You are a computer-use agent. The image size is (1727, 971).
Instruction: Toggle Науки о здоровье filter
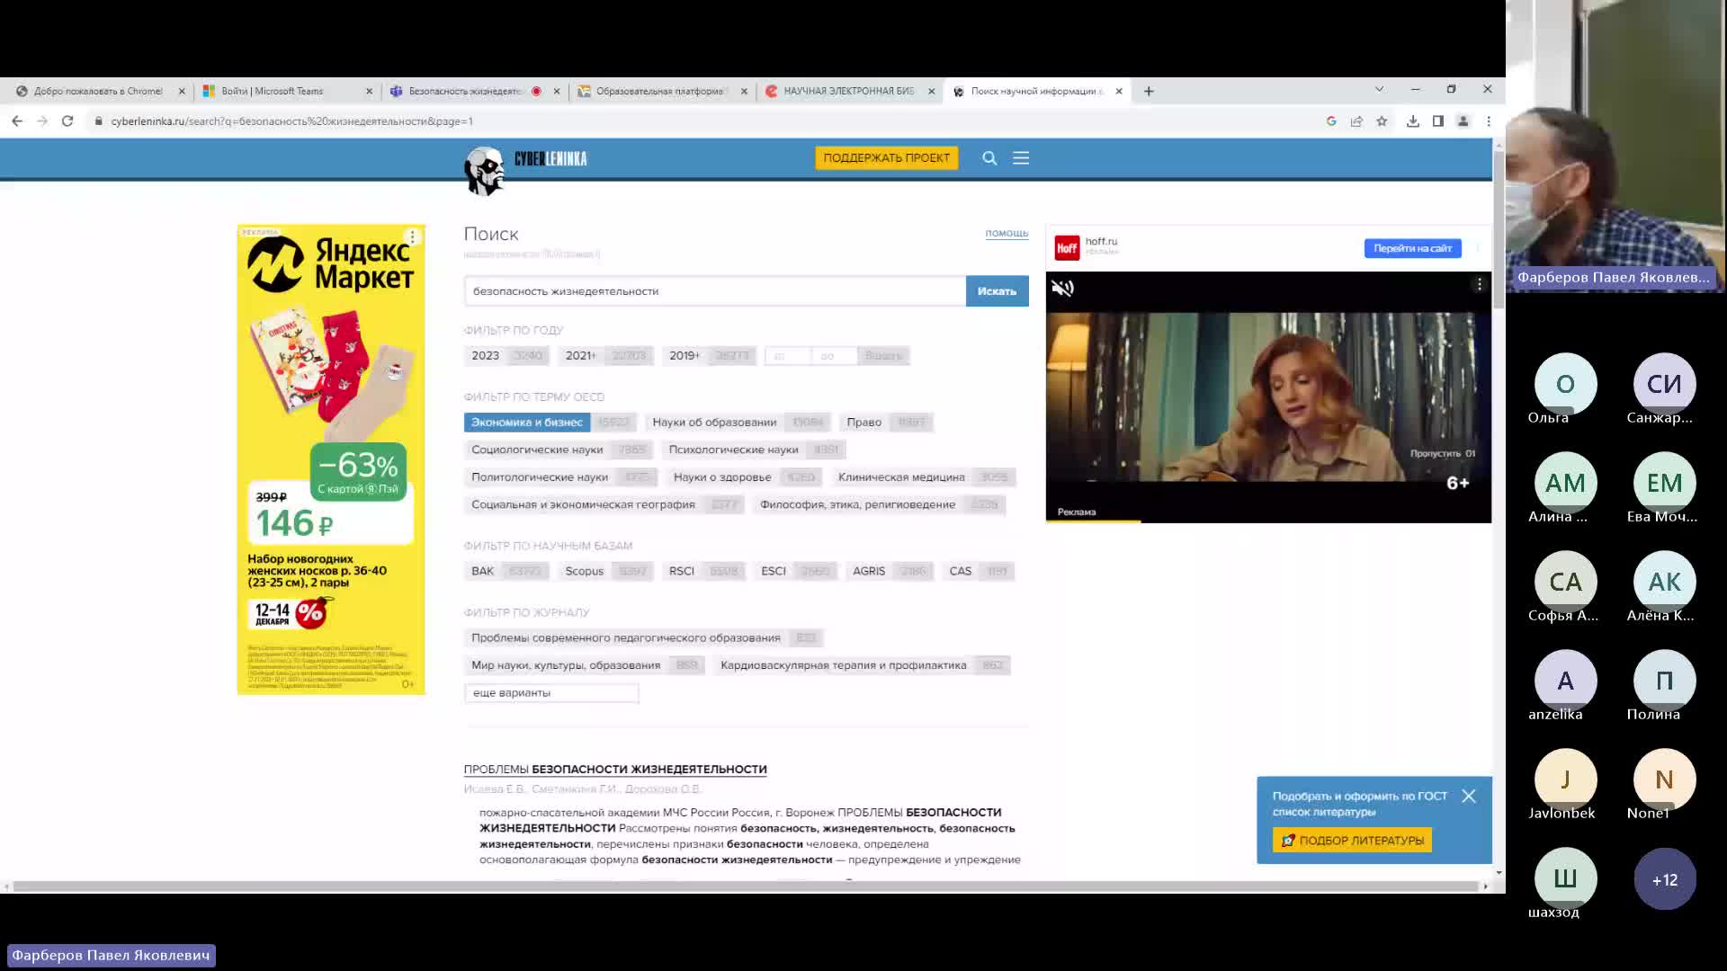pyautogui.click(x=744, y=477)
